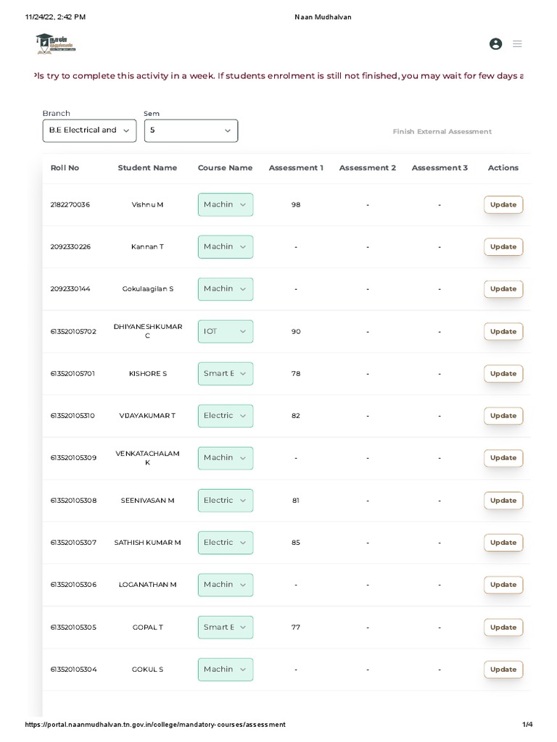Open Electric course dropdown for VIJAYAKUMAR T
Image resolution: width=557 pixels, height=742 pixels.
tap(226, 416)
